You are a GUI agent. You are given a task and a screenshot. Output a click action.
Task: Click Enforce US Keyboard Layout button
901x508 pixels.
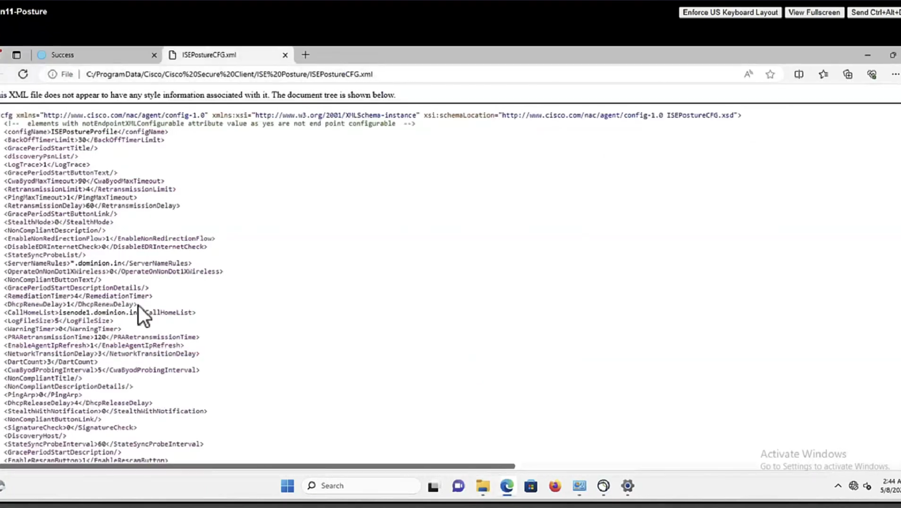coord(730,12)
